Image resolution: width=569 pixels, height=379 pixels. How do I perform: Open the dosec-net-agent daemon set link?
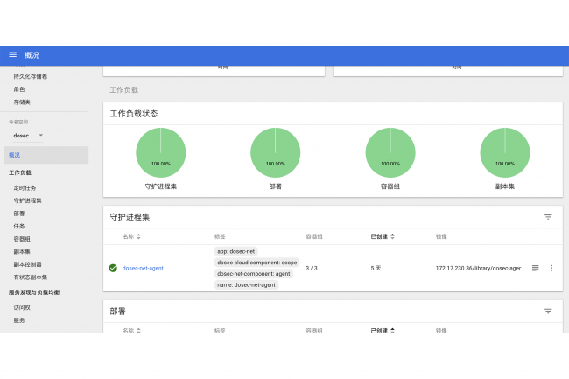point(143,268)
